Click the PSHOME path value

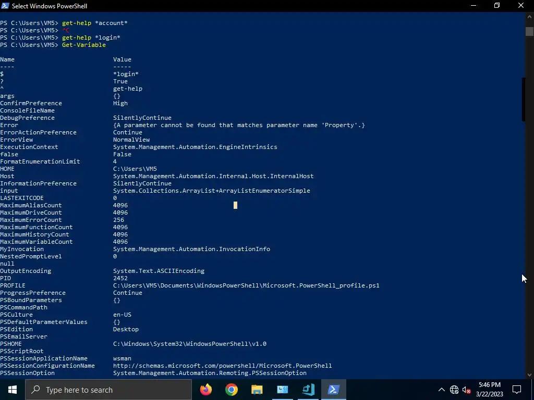pos(190,344)
